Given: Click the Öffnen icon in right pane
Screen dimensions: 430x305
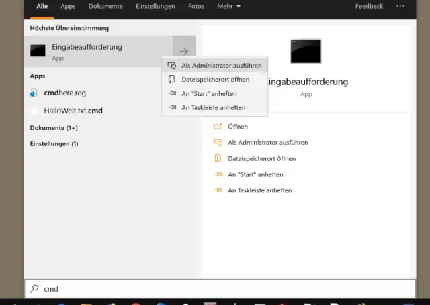Looking at the screenshot, I should (x=217, y=127).
